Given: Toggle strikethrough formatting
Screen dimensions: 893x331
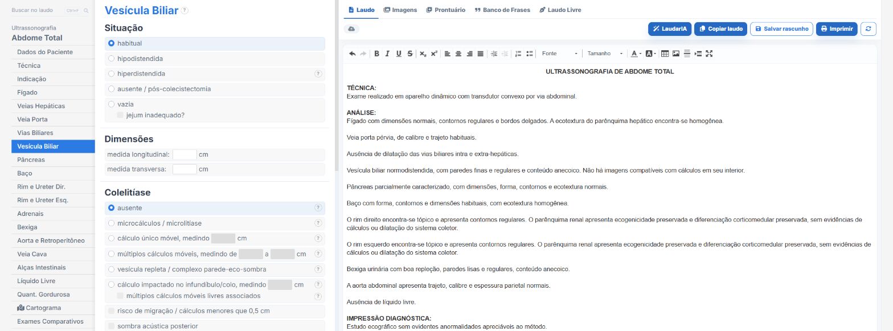Looking at the screenshot, I should point(410,54).
